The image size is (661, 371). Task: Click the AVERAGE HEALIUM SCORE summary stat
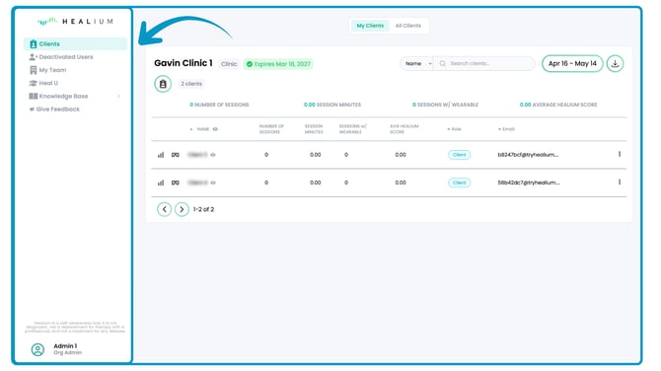point(558,105)
